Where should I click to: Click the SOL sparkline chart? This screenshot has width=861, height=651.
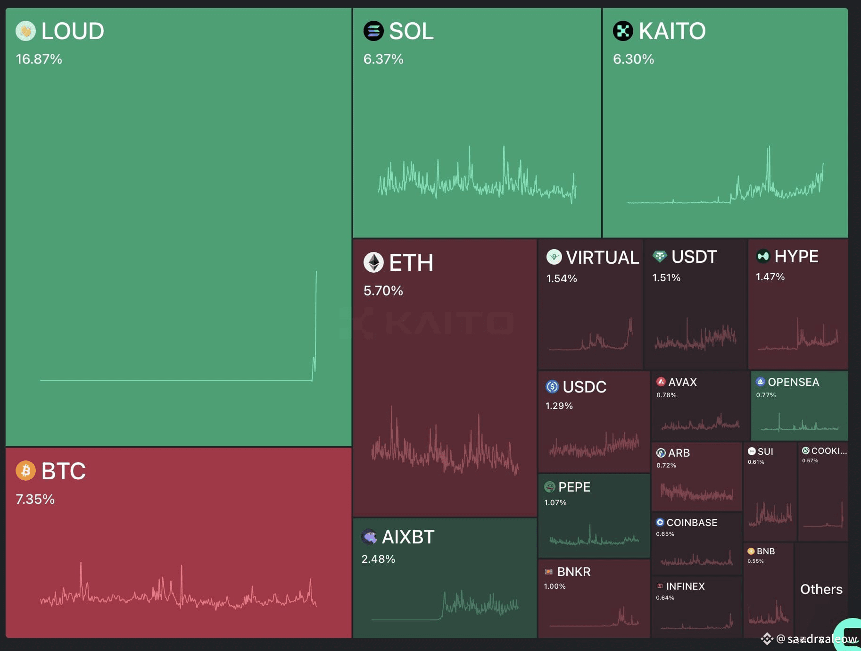coord(477,175)
